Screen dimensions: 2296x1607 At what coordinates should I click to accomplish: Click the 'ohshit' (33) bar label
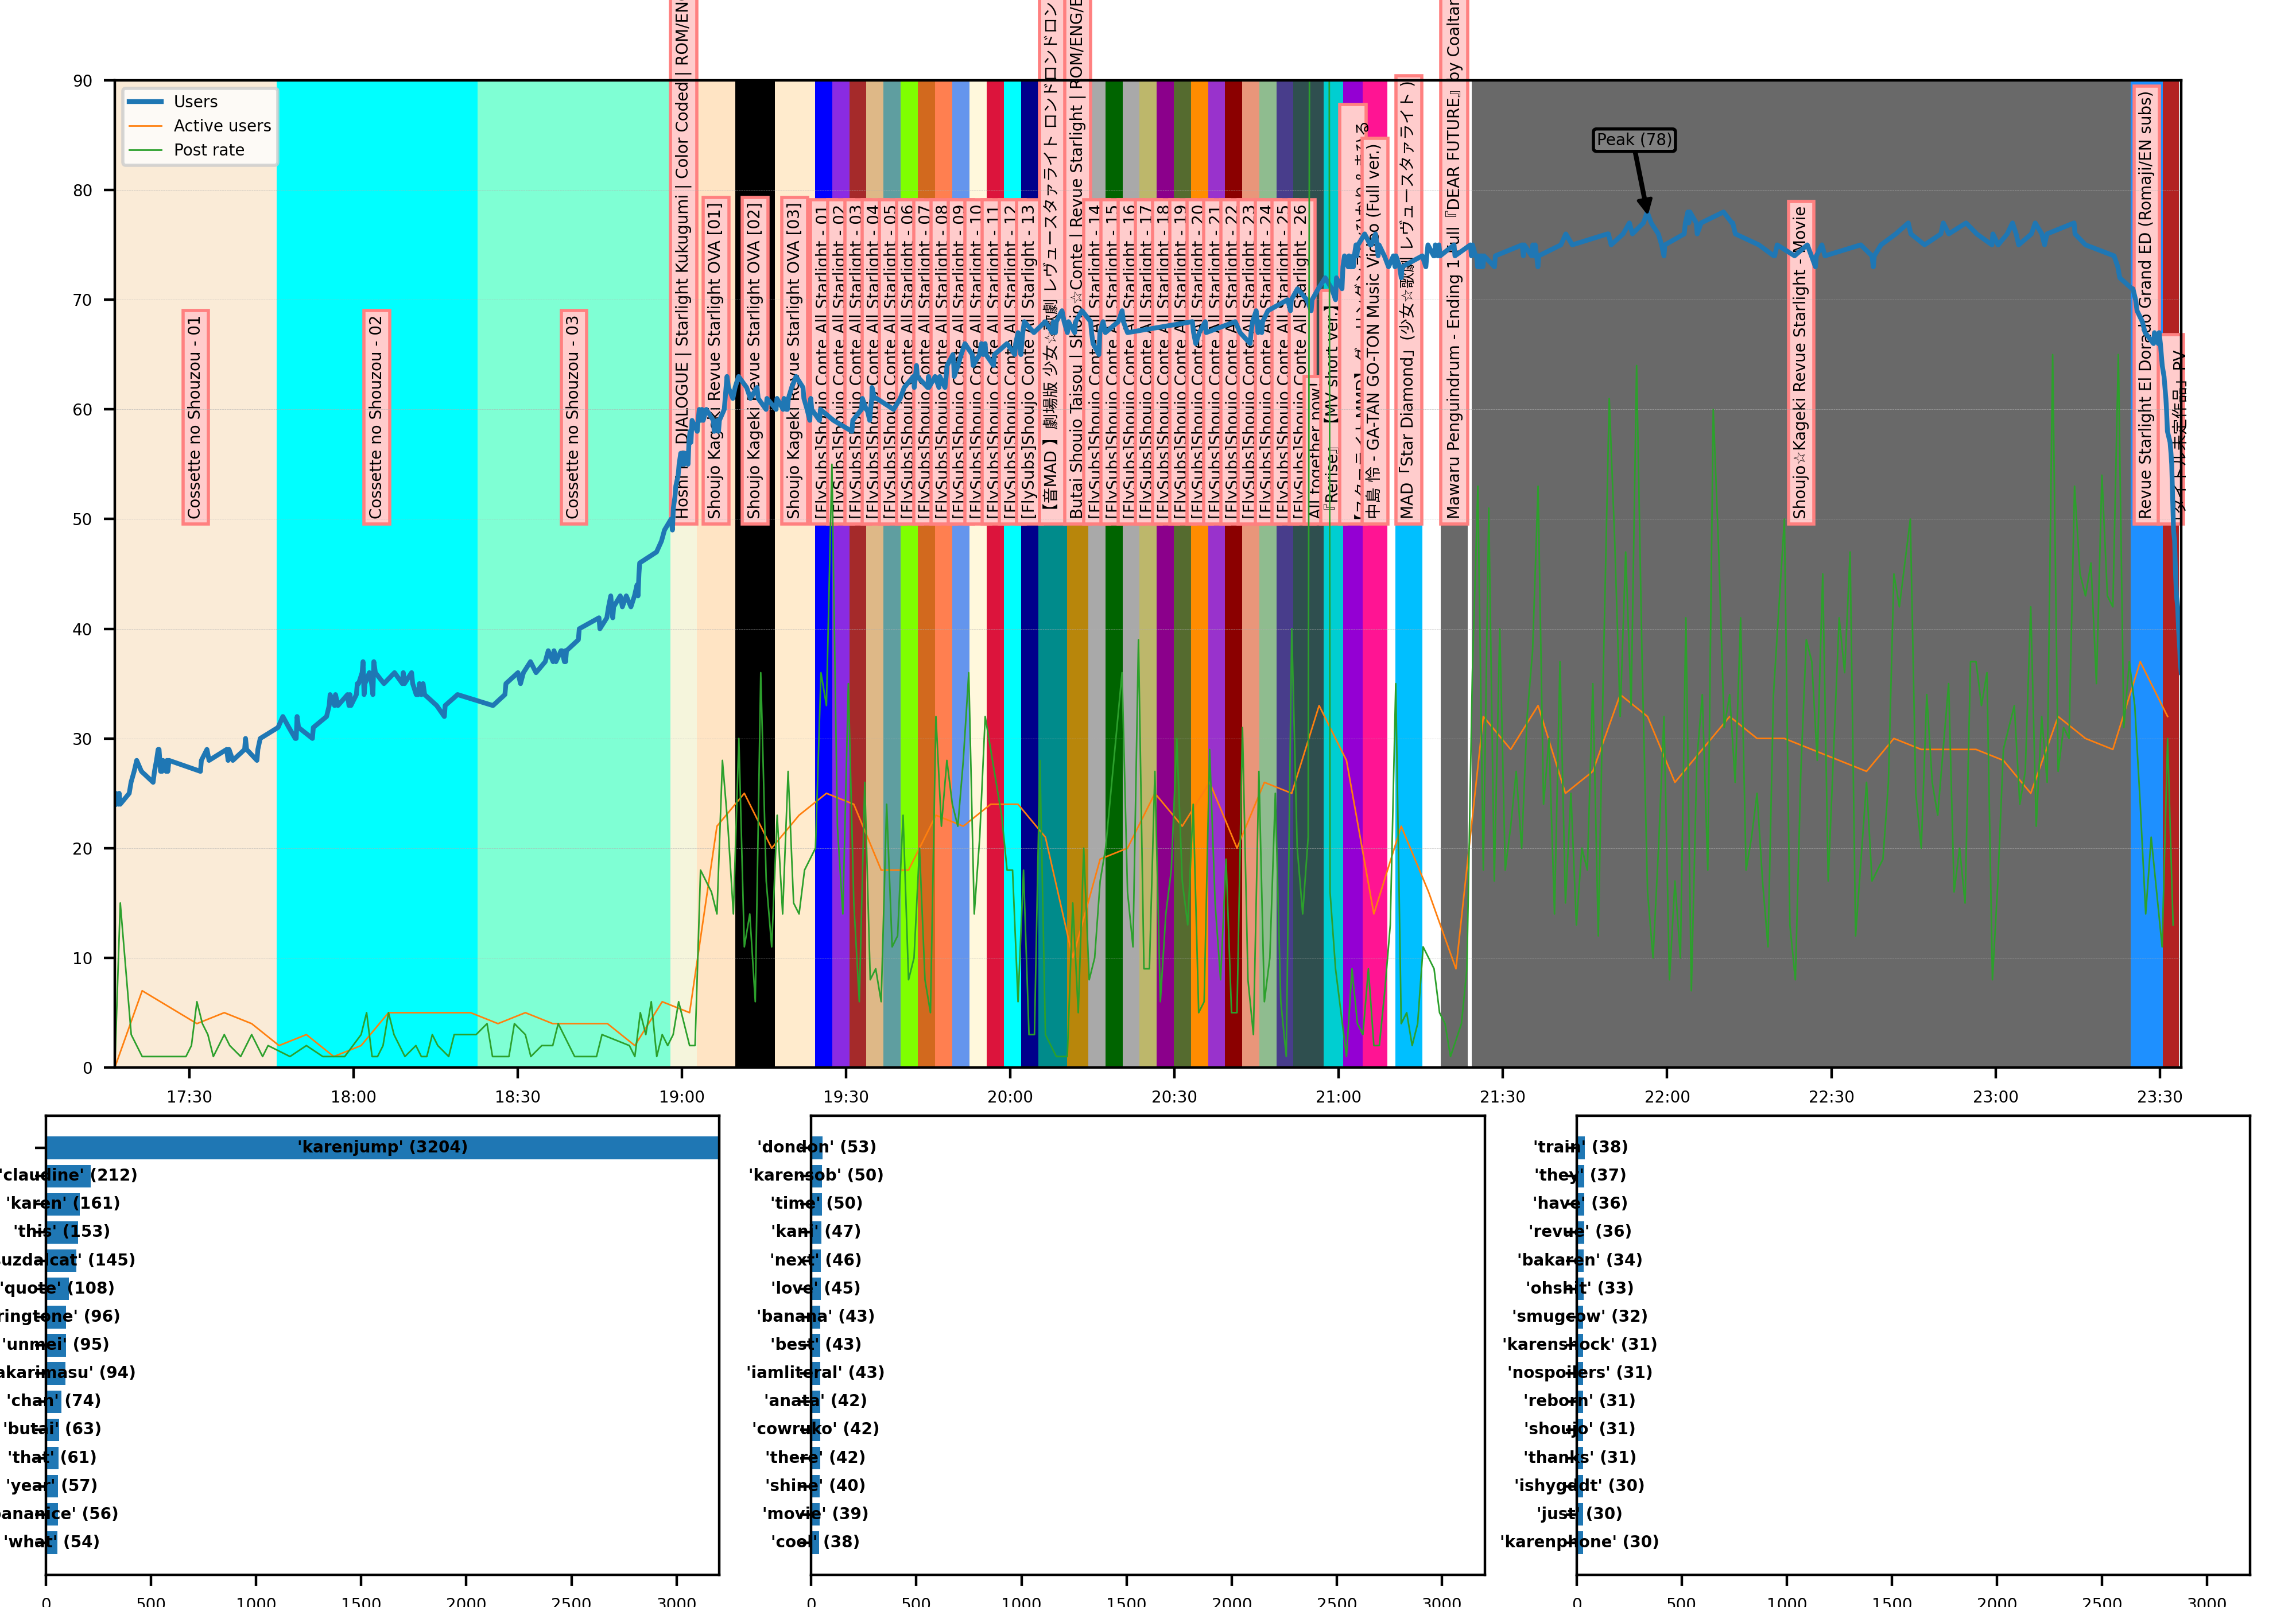tap(1580, 1288)
